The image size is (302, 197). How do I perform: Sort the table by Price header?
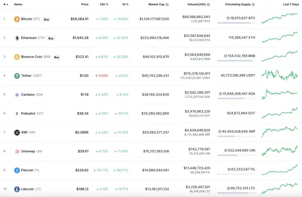(85, 5)
